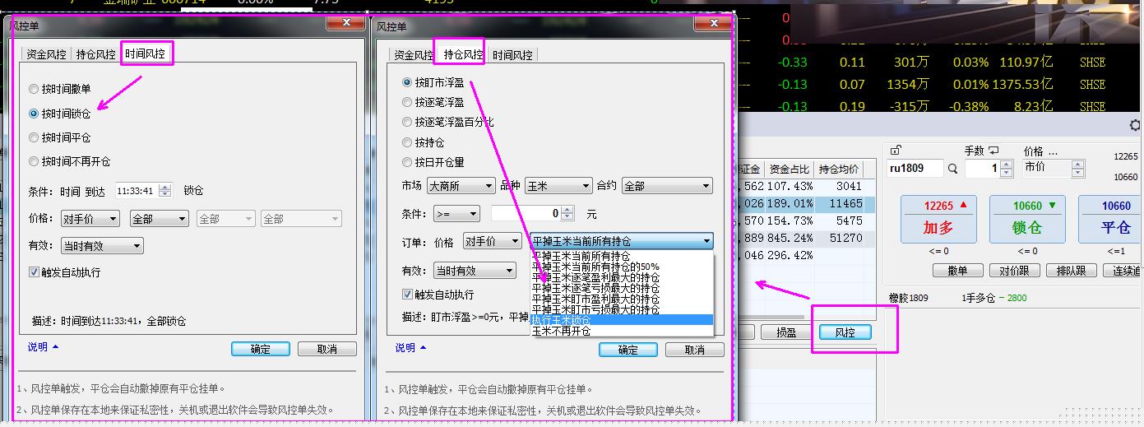
Task: Confirm with 确定 in the position-risk dialog
Action: pyautogui.click(x=628, y=350)
